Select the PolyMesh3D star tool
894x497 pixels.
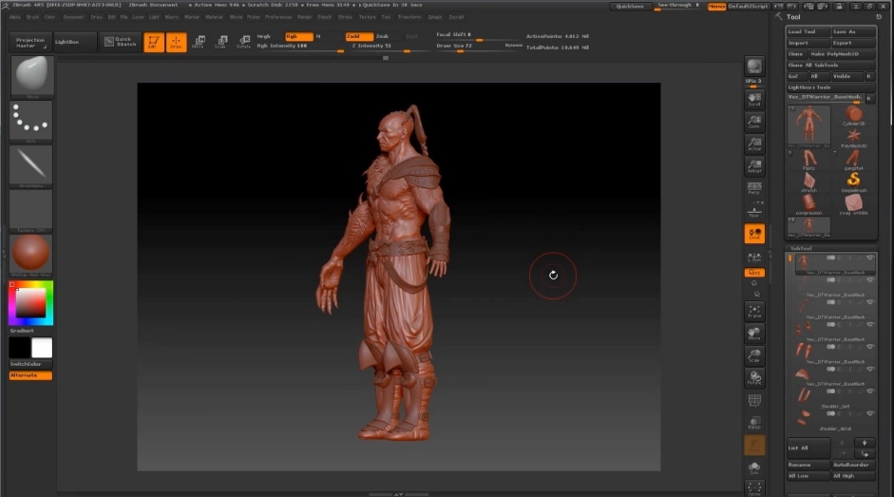(853, 138)
